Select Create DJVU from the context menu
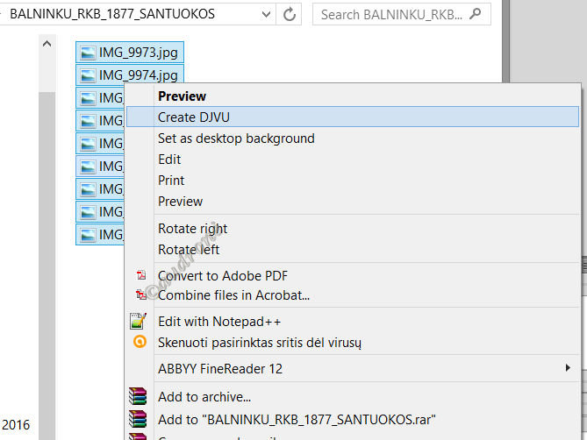The image size is (587, 440). (x=352, y=117)
